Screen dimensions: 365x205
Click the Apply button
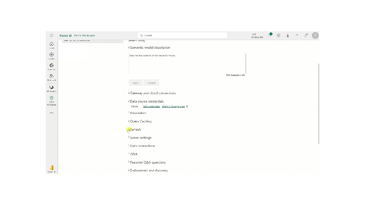136,82
